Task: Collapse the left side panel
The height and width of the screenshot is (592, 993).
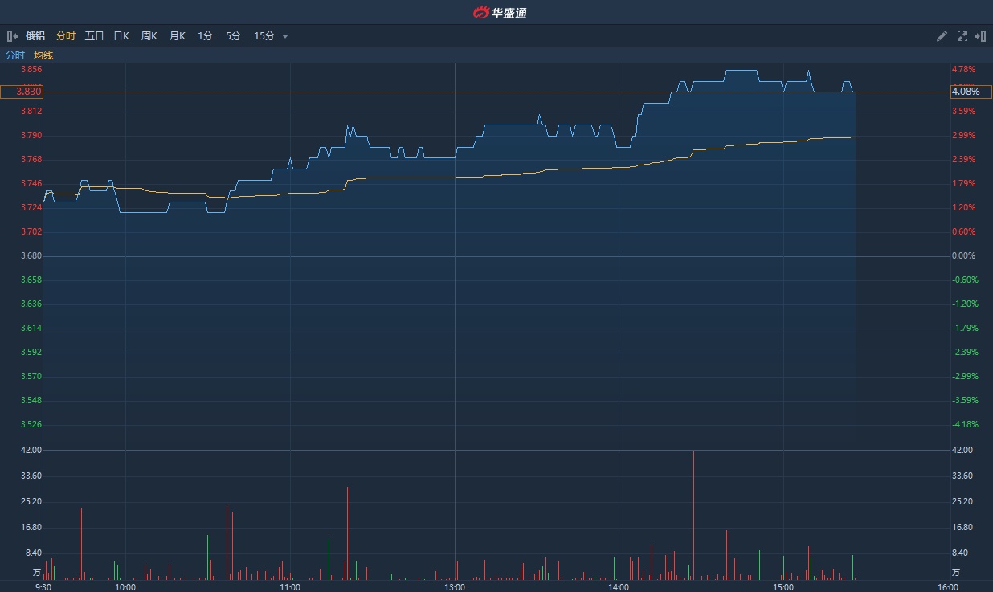Action: tap(13, 36)
